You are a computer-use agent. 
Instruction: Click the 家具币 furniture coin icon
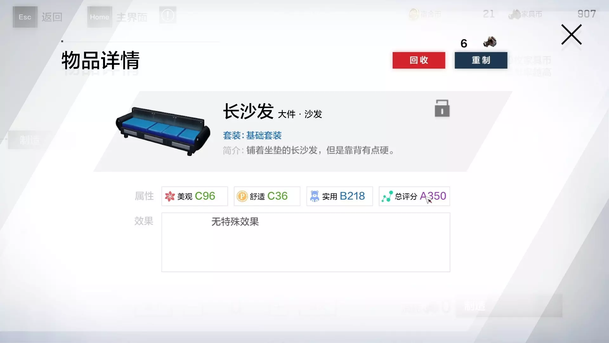coord(514,14)
